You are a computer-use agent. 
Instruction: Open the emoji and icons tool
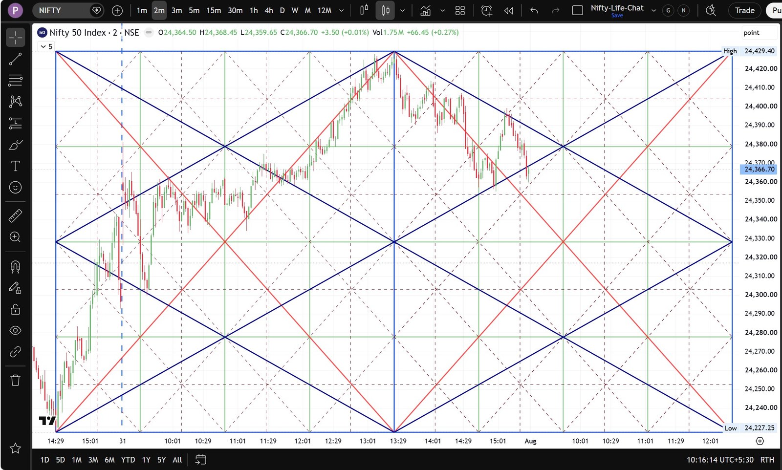pyautogui.click(x=15, y=188)
